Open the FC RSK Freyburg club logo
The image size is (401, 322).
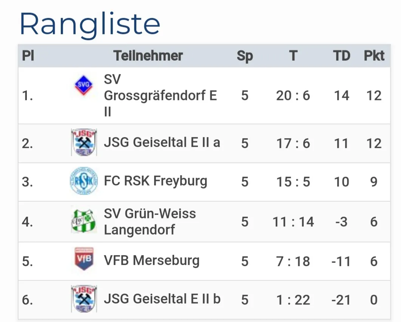[84, 181]
